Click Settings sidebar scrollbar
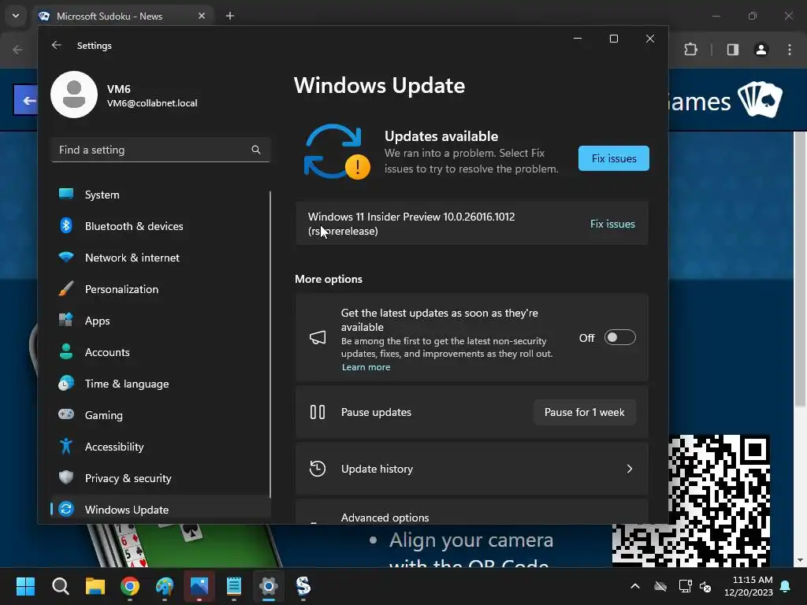 click(270, 345)
